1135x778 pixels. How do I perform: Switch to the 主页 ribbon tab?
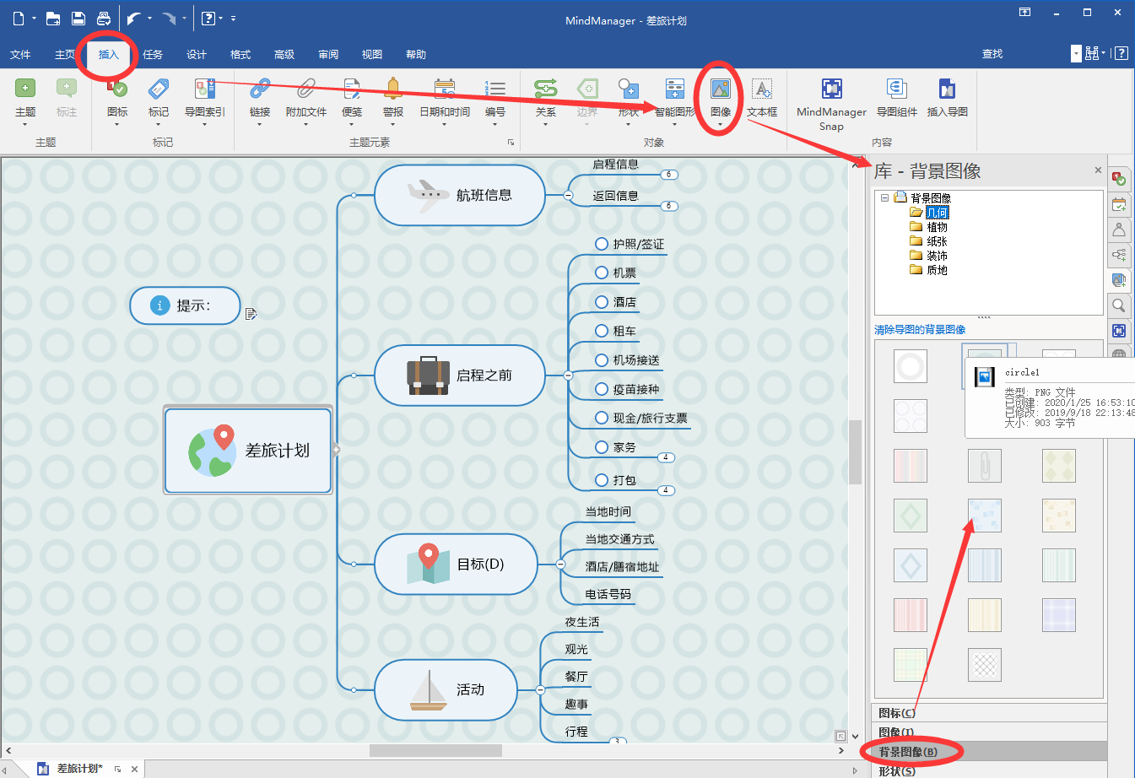pos(65,54)
